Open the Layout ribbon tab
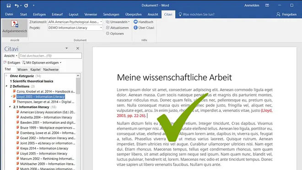This screenshot has width=302, height=170. coord(73,14)
